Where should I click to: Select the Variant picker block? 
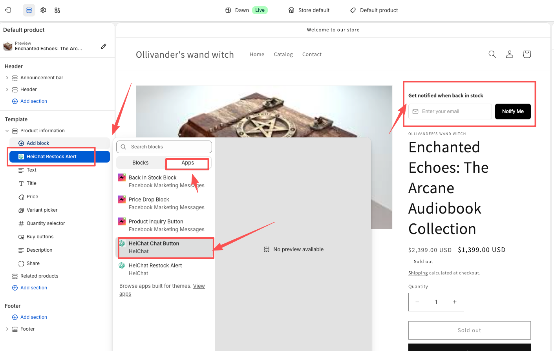pos(42,210)
